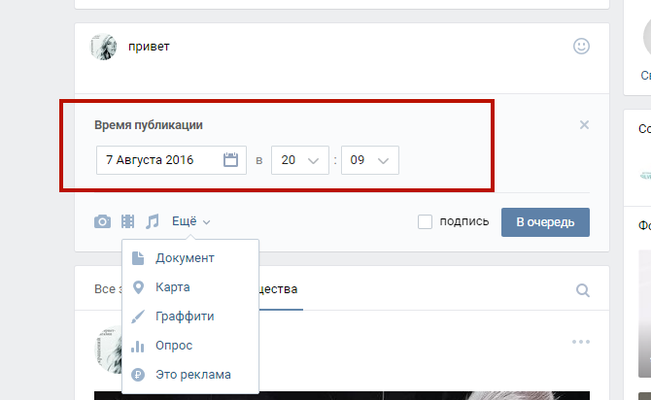Switch to the community posts tab
The height and width of the screenshot is (400, 651).
point(280,289)
